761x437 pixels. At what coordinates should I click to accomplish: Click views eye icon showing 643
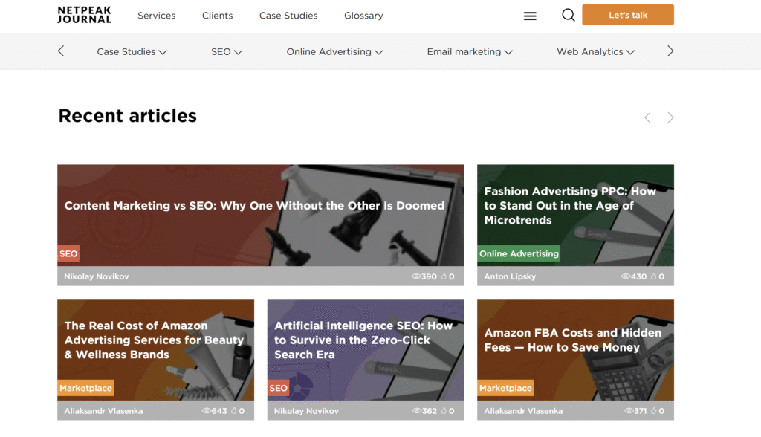click(207, 411)
